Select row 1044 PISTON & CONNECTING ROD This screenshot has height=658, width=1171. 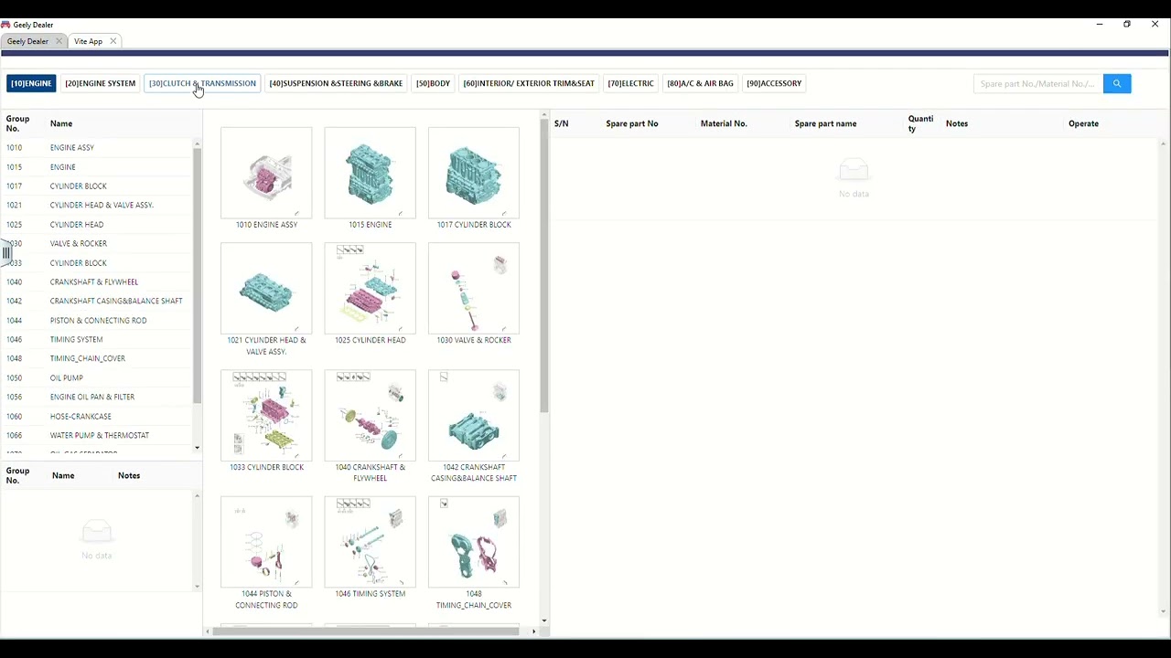coord(96,320)
